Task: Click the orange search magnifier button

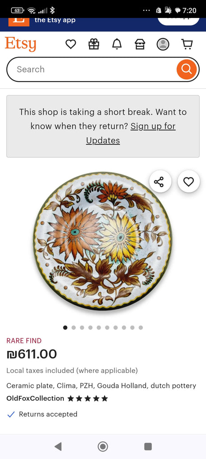Action: [x=186, y=69]
